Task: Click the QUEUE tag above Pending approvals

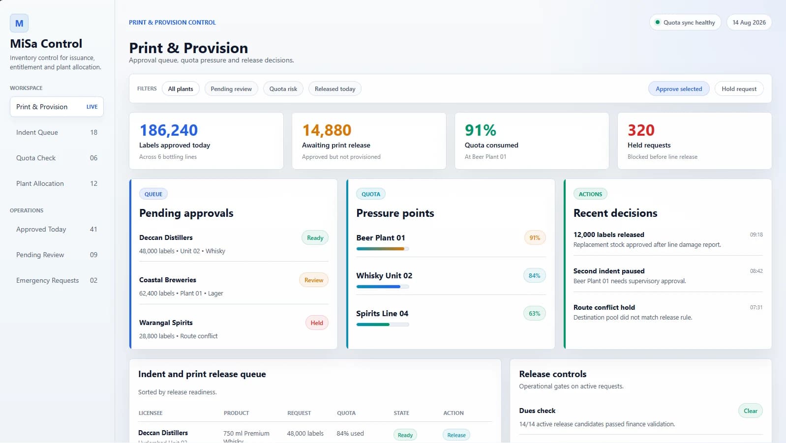Action: (153, 194)
